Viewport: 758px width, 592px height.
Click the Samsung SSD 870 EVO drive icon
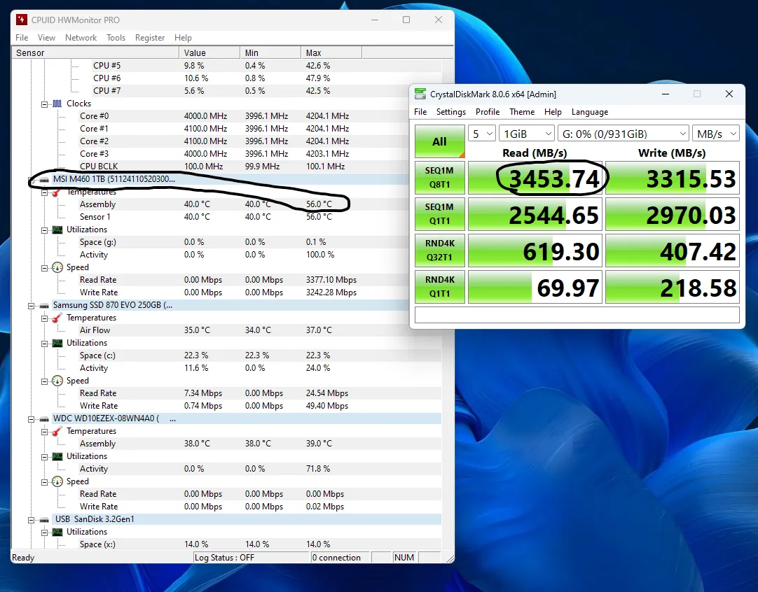pyautogui.click(x=44, y=305)
